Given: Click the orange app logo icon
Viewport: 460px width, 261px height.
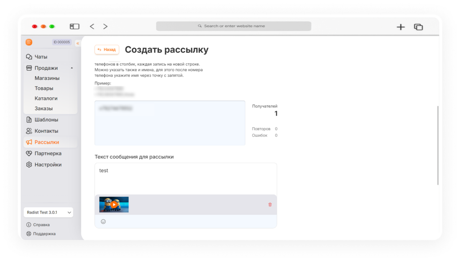Looking at the screenshot, I should [29, 42].
